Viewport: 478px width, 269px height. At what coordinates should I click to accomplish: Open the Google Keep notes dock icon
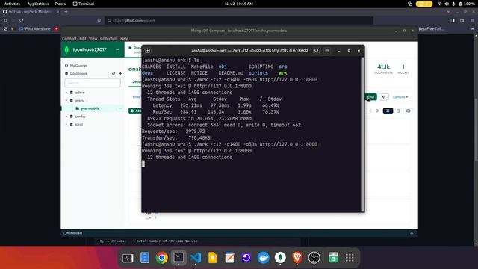[212, 258]
